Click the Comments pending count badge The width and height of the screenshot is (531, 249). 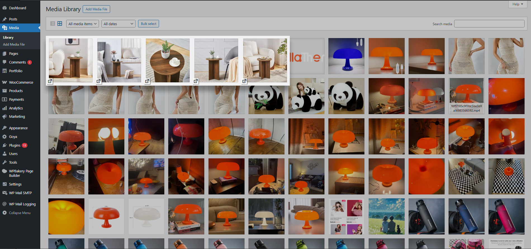[x=30, y=62]
